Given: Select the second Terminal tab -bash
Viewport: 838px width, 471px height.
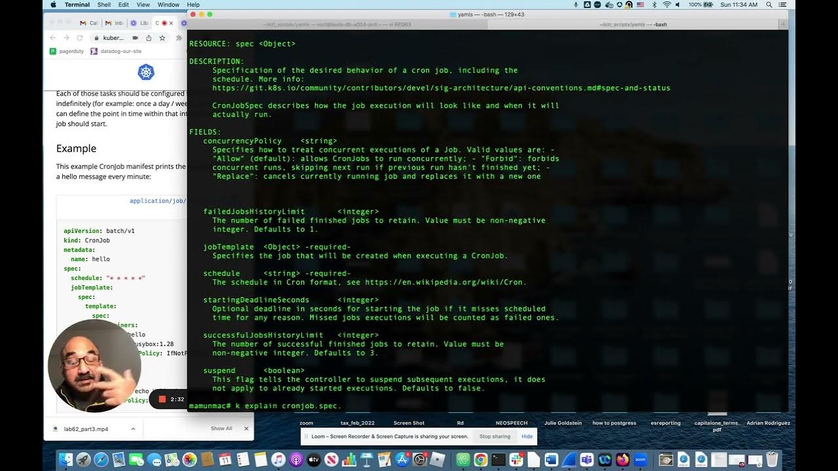Looking at the screenshot, I should point(633,24).
